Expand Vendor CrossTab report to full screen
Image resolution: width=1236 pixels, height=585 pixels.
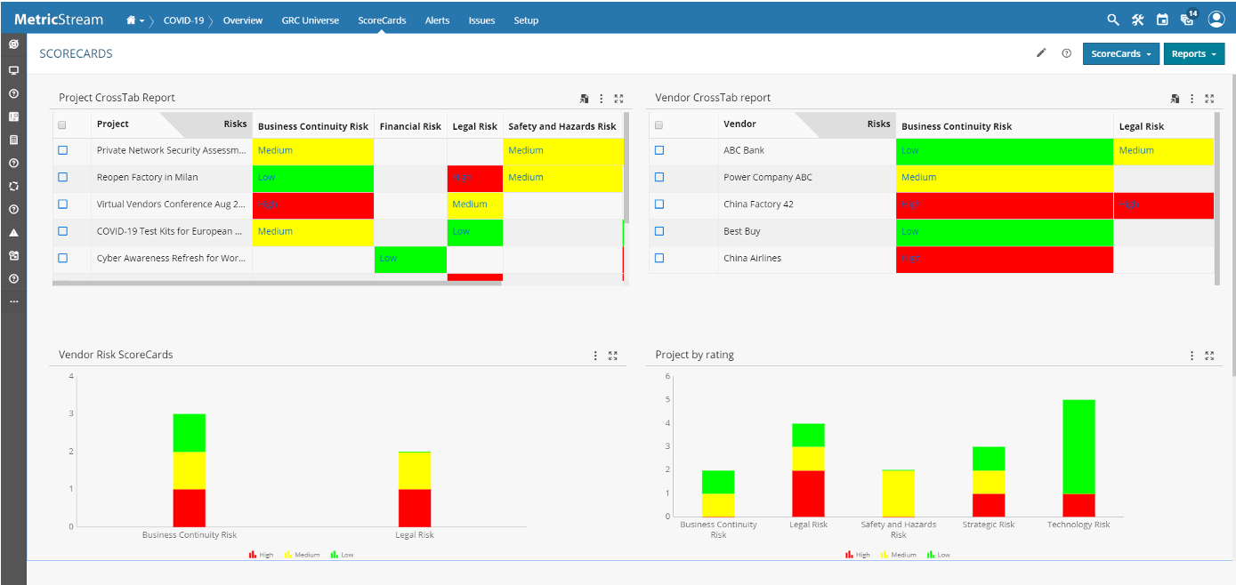click(x=1209, y=99)
